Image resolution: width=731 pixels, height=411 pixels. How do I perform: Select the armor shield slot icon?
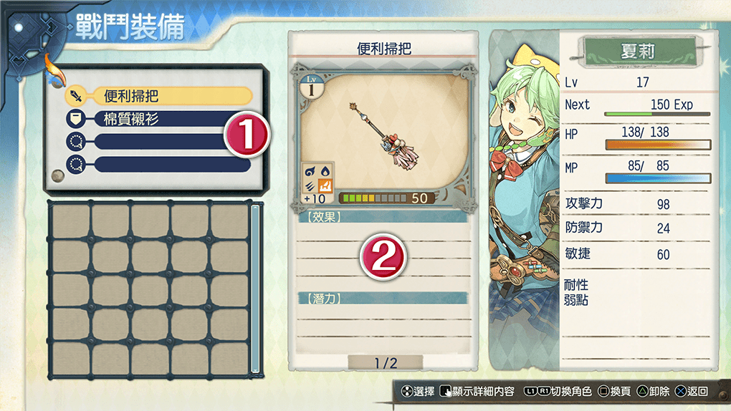pos(75,119)
